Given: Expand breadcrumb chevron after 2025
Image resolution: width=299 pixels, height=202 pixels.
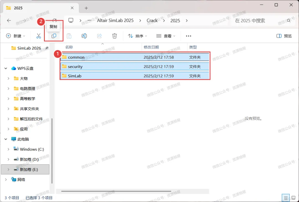Looking at the screenshot, I should 187,20.
